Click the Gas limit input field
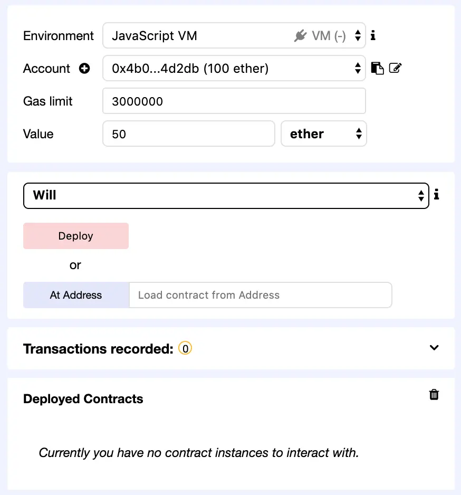461x495 pixels. click(x=234, y=101)
